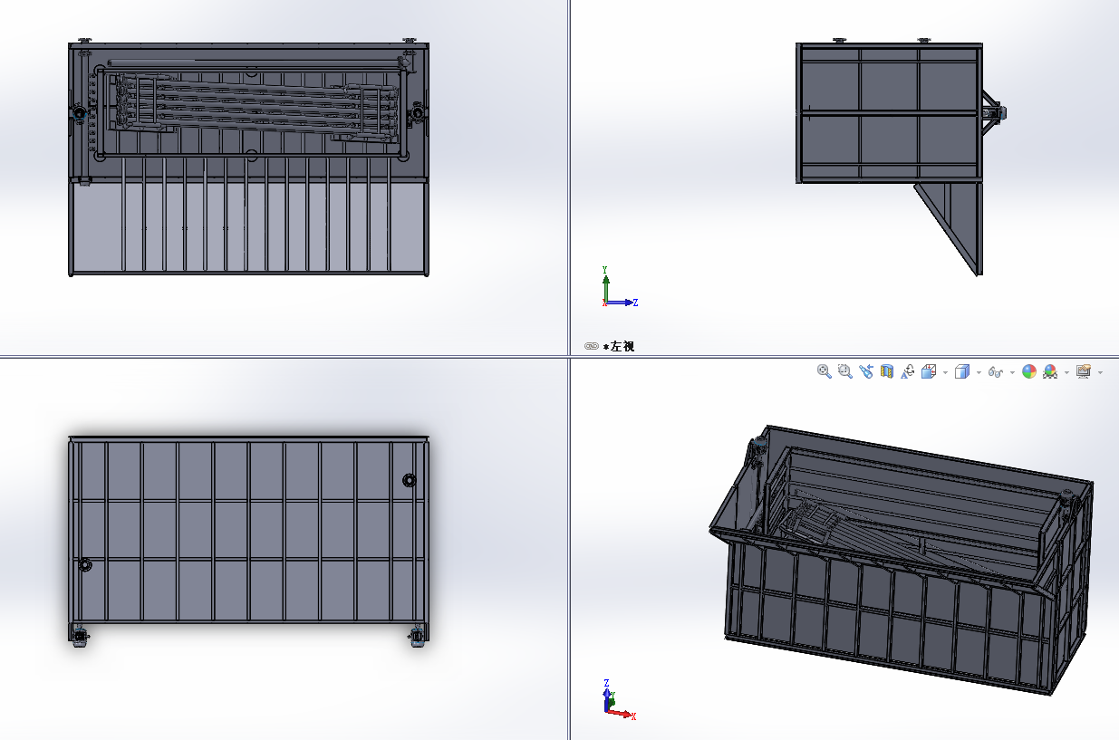
Task: Click the Hide/Show Items glasses icon
Action: (x=996, y=371)
